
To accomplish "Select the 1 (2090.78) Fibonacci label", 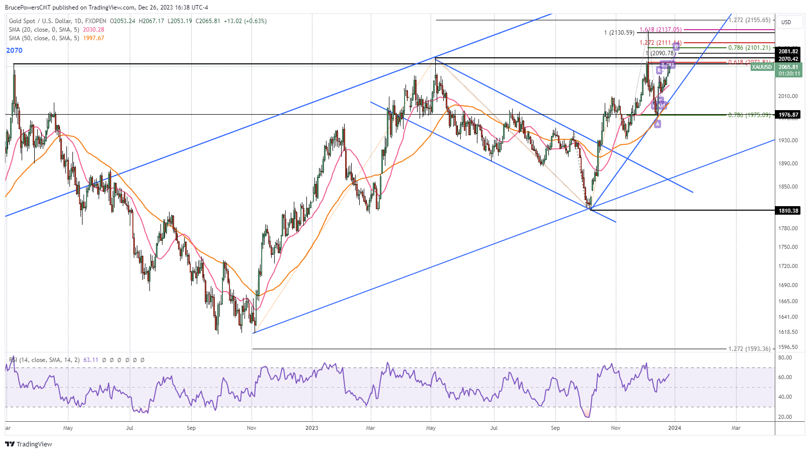I will pos(660,53).
